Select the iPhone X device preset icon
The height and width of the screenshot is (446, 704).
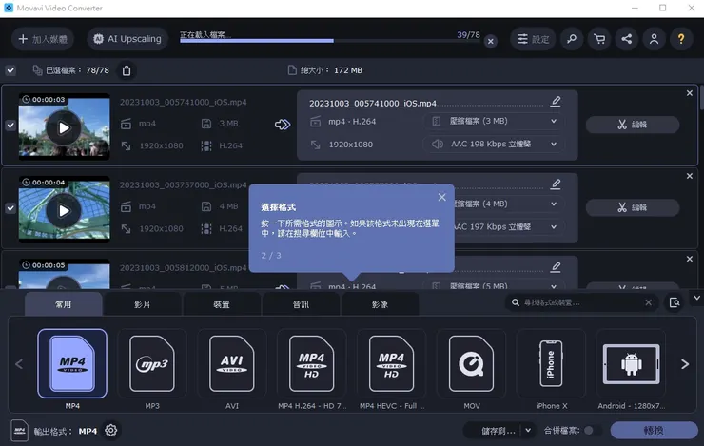pos(551,364)
